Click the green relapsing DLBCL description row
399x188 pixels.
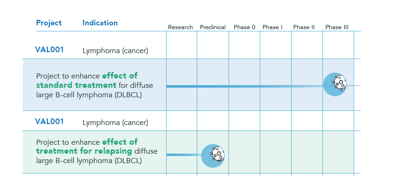tap(188, 152)
